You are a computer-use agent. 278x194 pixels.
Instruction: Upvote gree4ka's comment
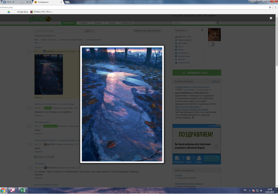click(x=40, y=144)
